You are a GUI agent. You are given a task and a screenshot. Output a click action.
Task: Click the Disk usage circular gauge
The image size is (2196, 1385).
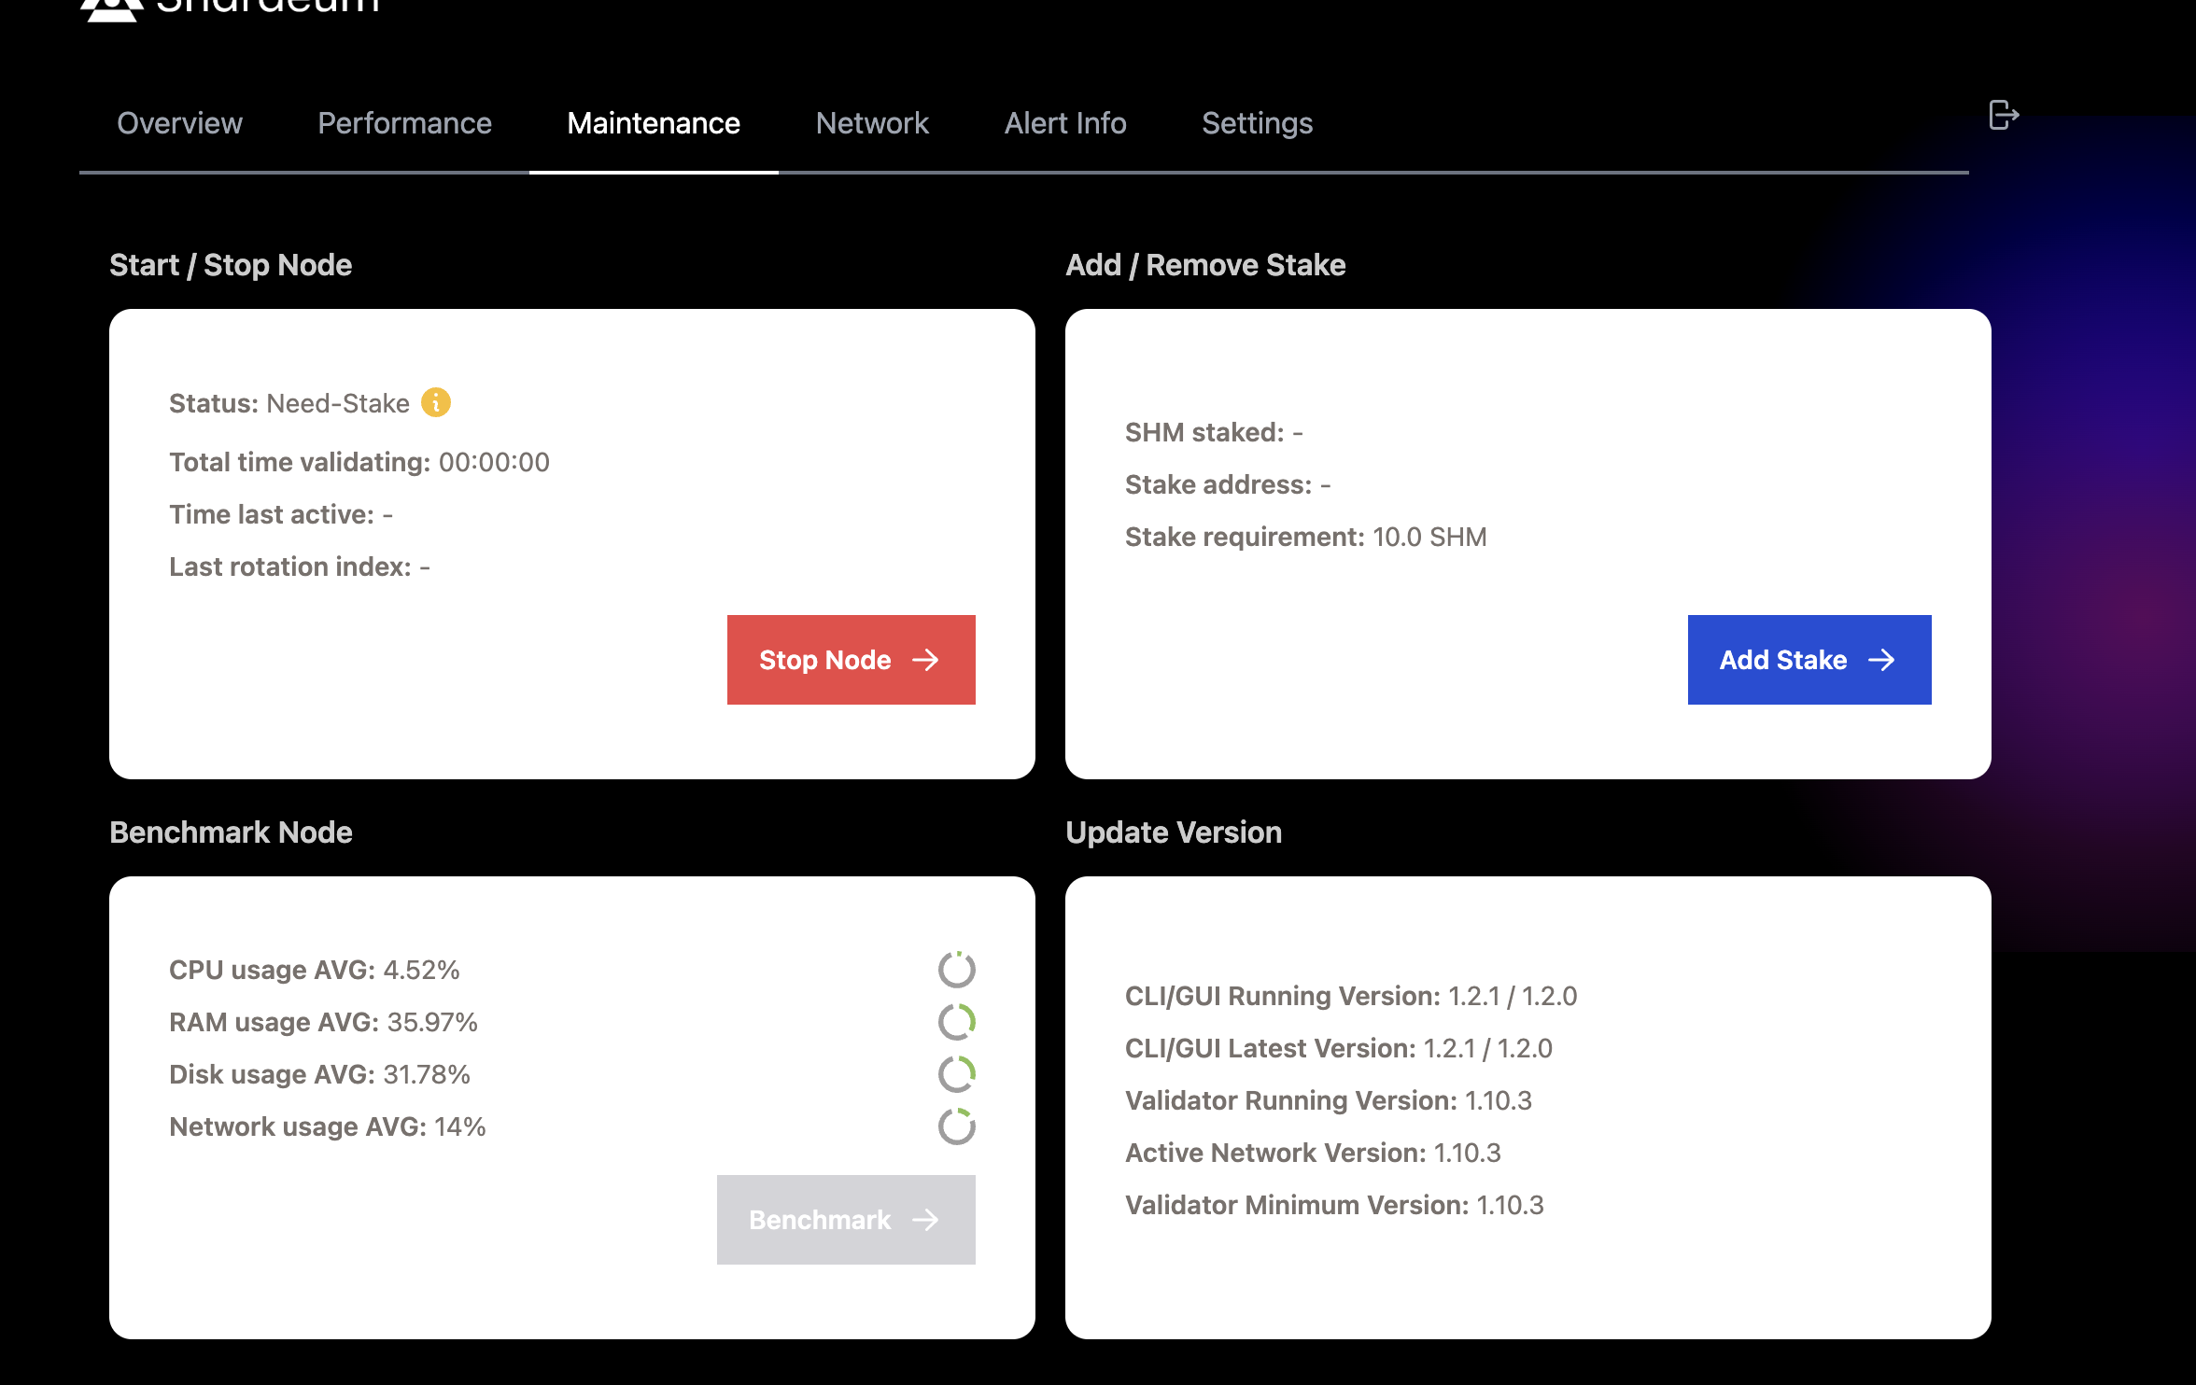[957, 1074]
